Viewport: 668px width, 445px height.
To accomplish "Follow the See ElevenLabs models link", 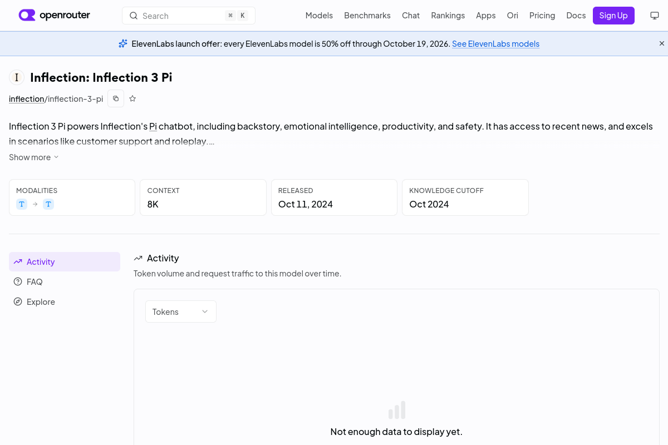I will (495, 43).
